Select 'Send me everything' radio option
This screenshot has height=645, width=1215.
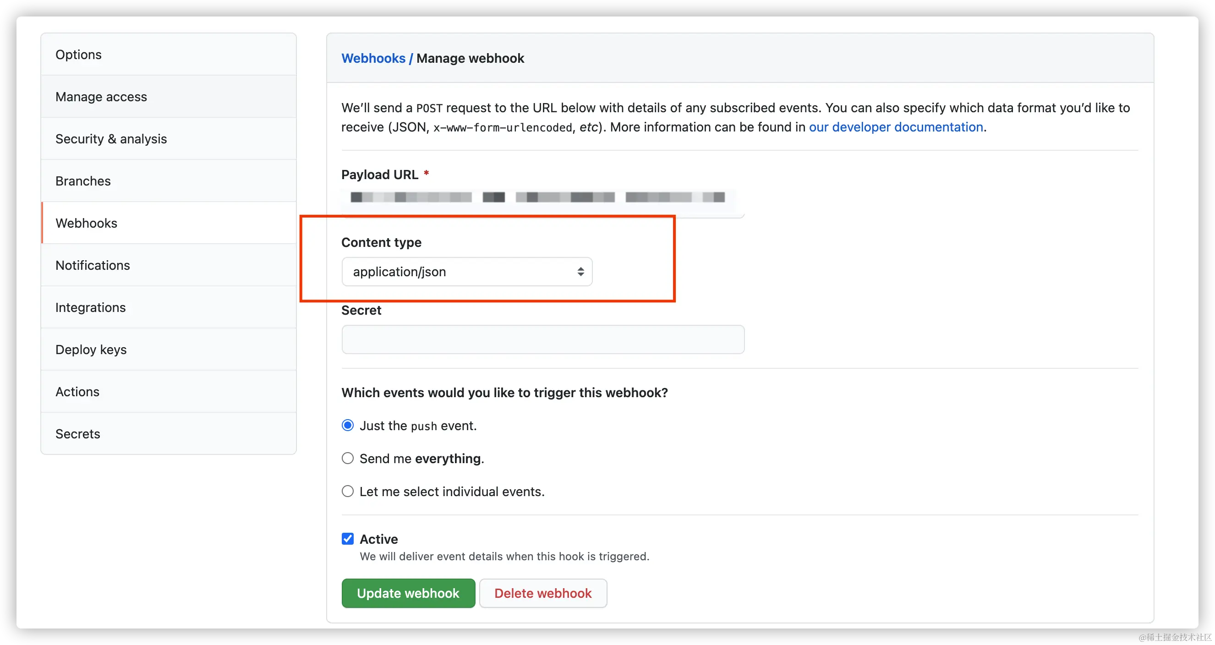pyautogui.click(x=348, y=458)
